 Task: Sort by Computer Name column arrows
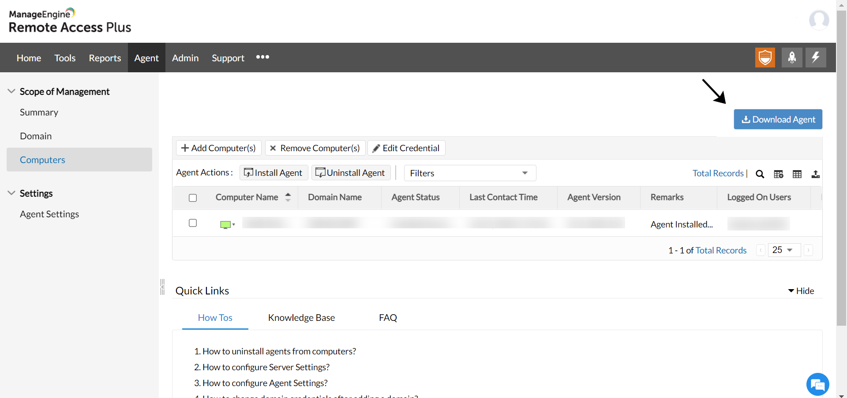tap(288, 197)
